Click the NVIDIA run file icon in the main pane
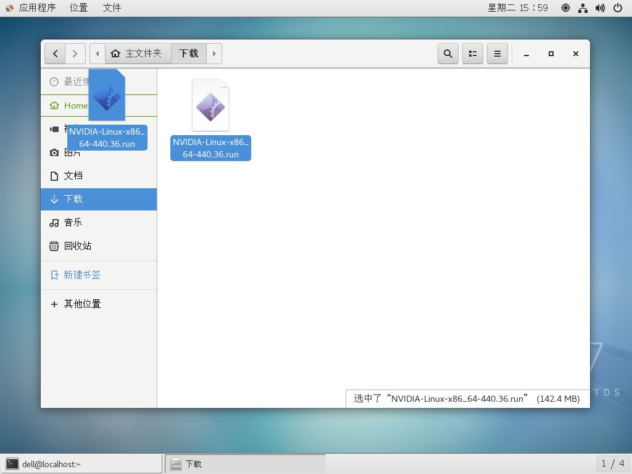The width and height of the screenshot is (632, 474). (x=210, y=106)
